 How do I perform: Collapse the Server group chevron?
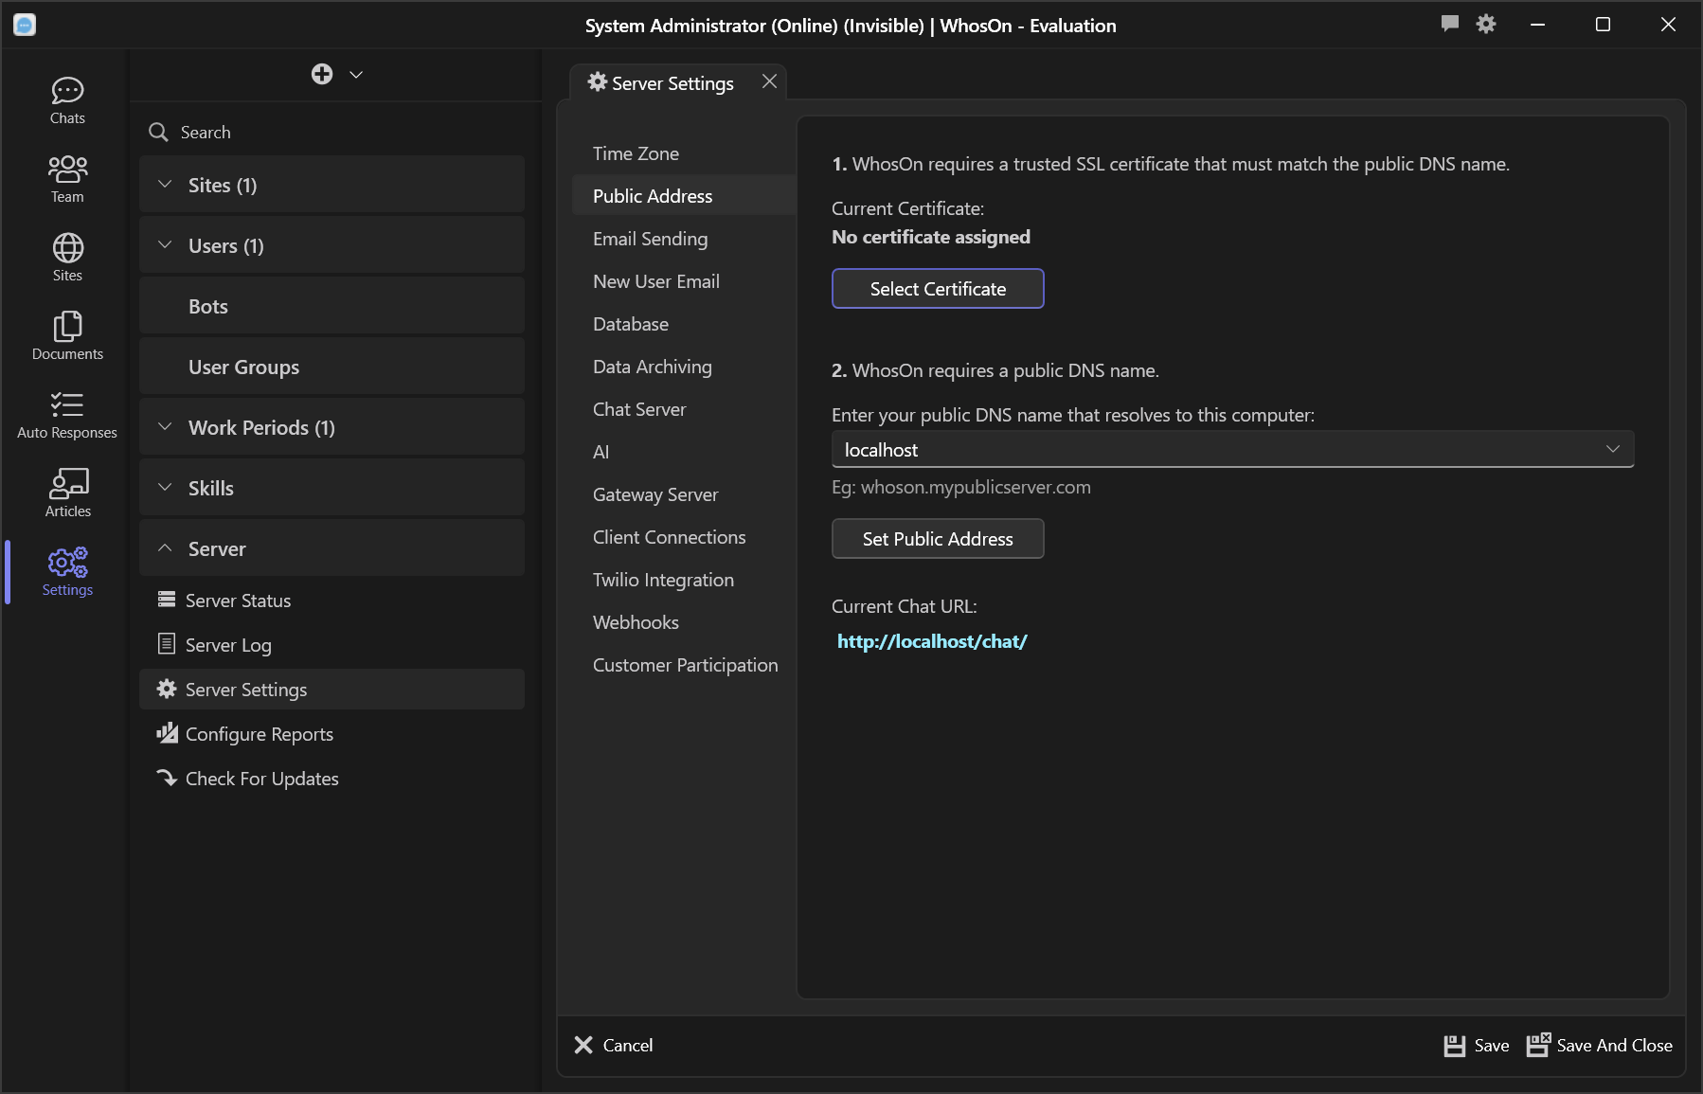pos(165,547)
